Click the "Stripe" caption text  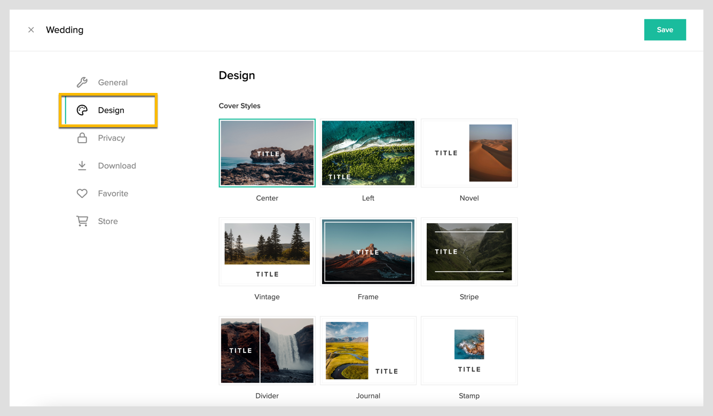tap(469, 297)
